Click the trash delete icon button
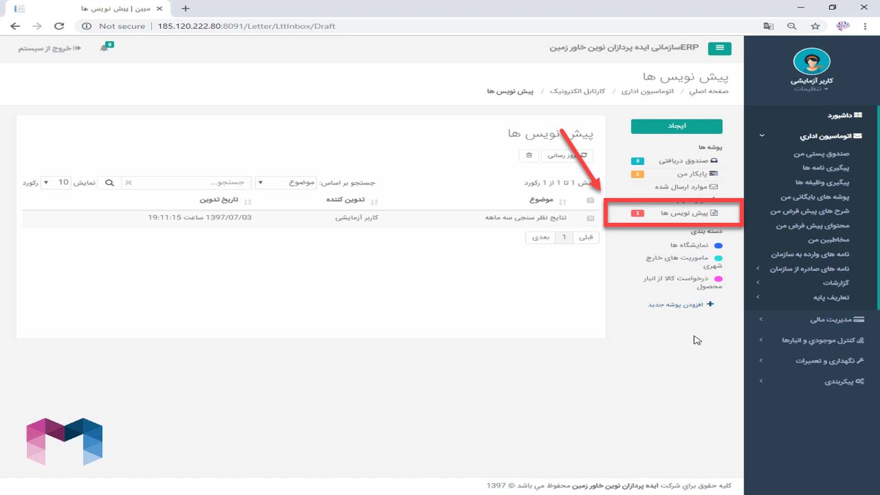The height and width of the screenshot is (495, 880). 529,155
